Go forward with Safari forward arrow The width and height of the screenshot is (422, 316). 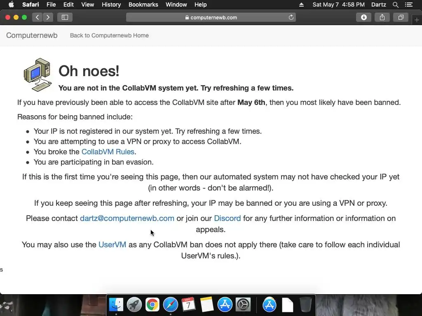coord(48,17)
